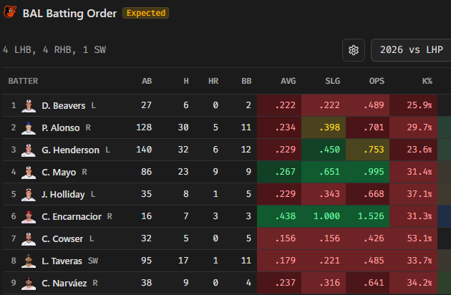Sort table by AVG column

coord(288,81)
